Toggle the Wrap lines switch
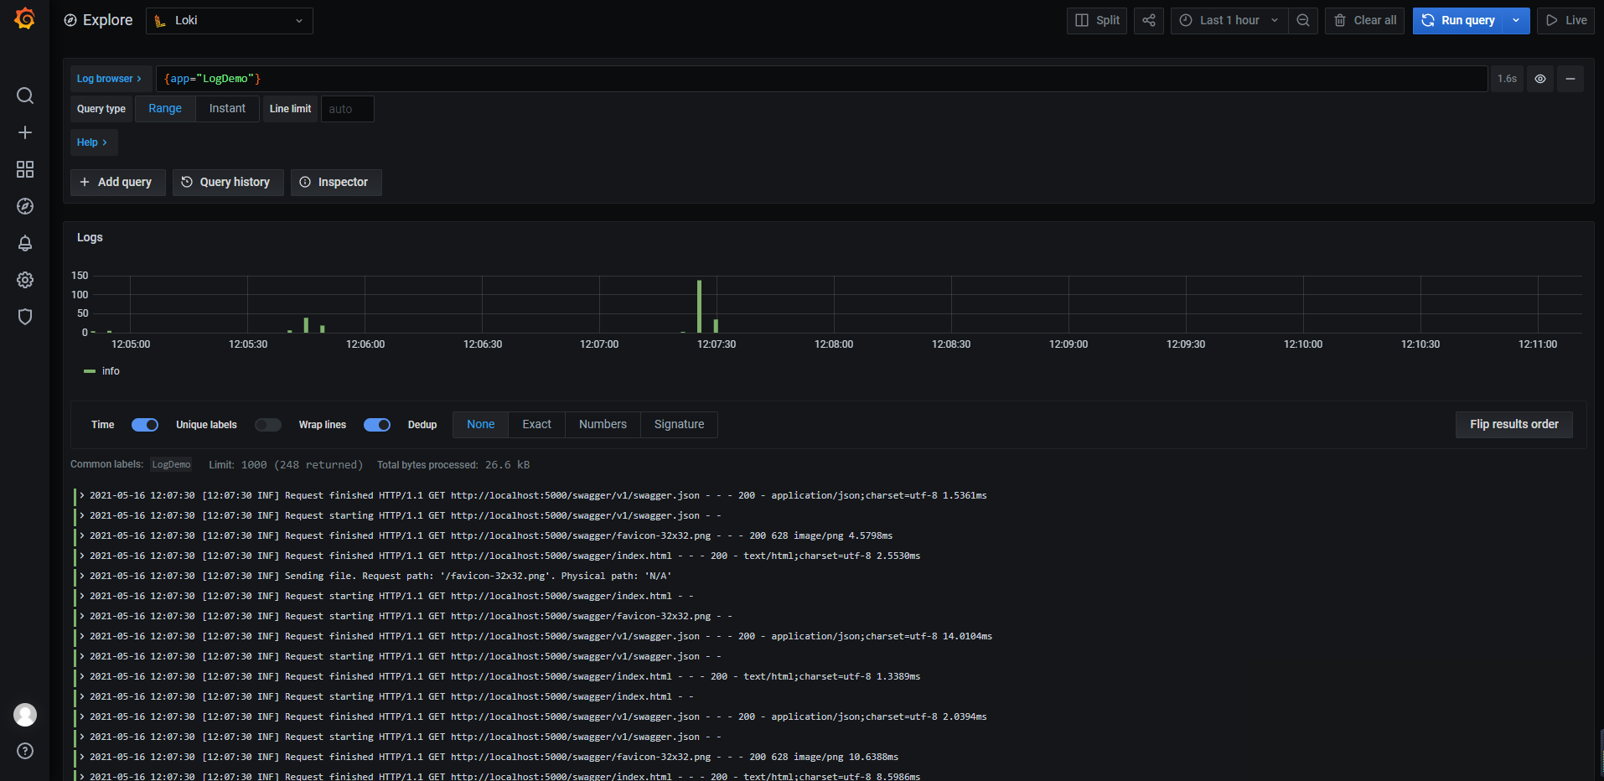 (377, 425)
